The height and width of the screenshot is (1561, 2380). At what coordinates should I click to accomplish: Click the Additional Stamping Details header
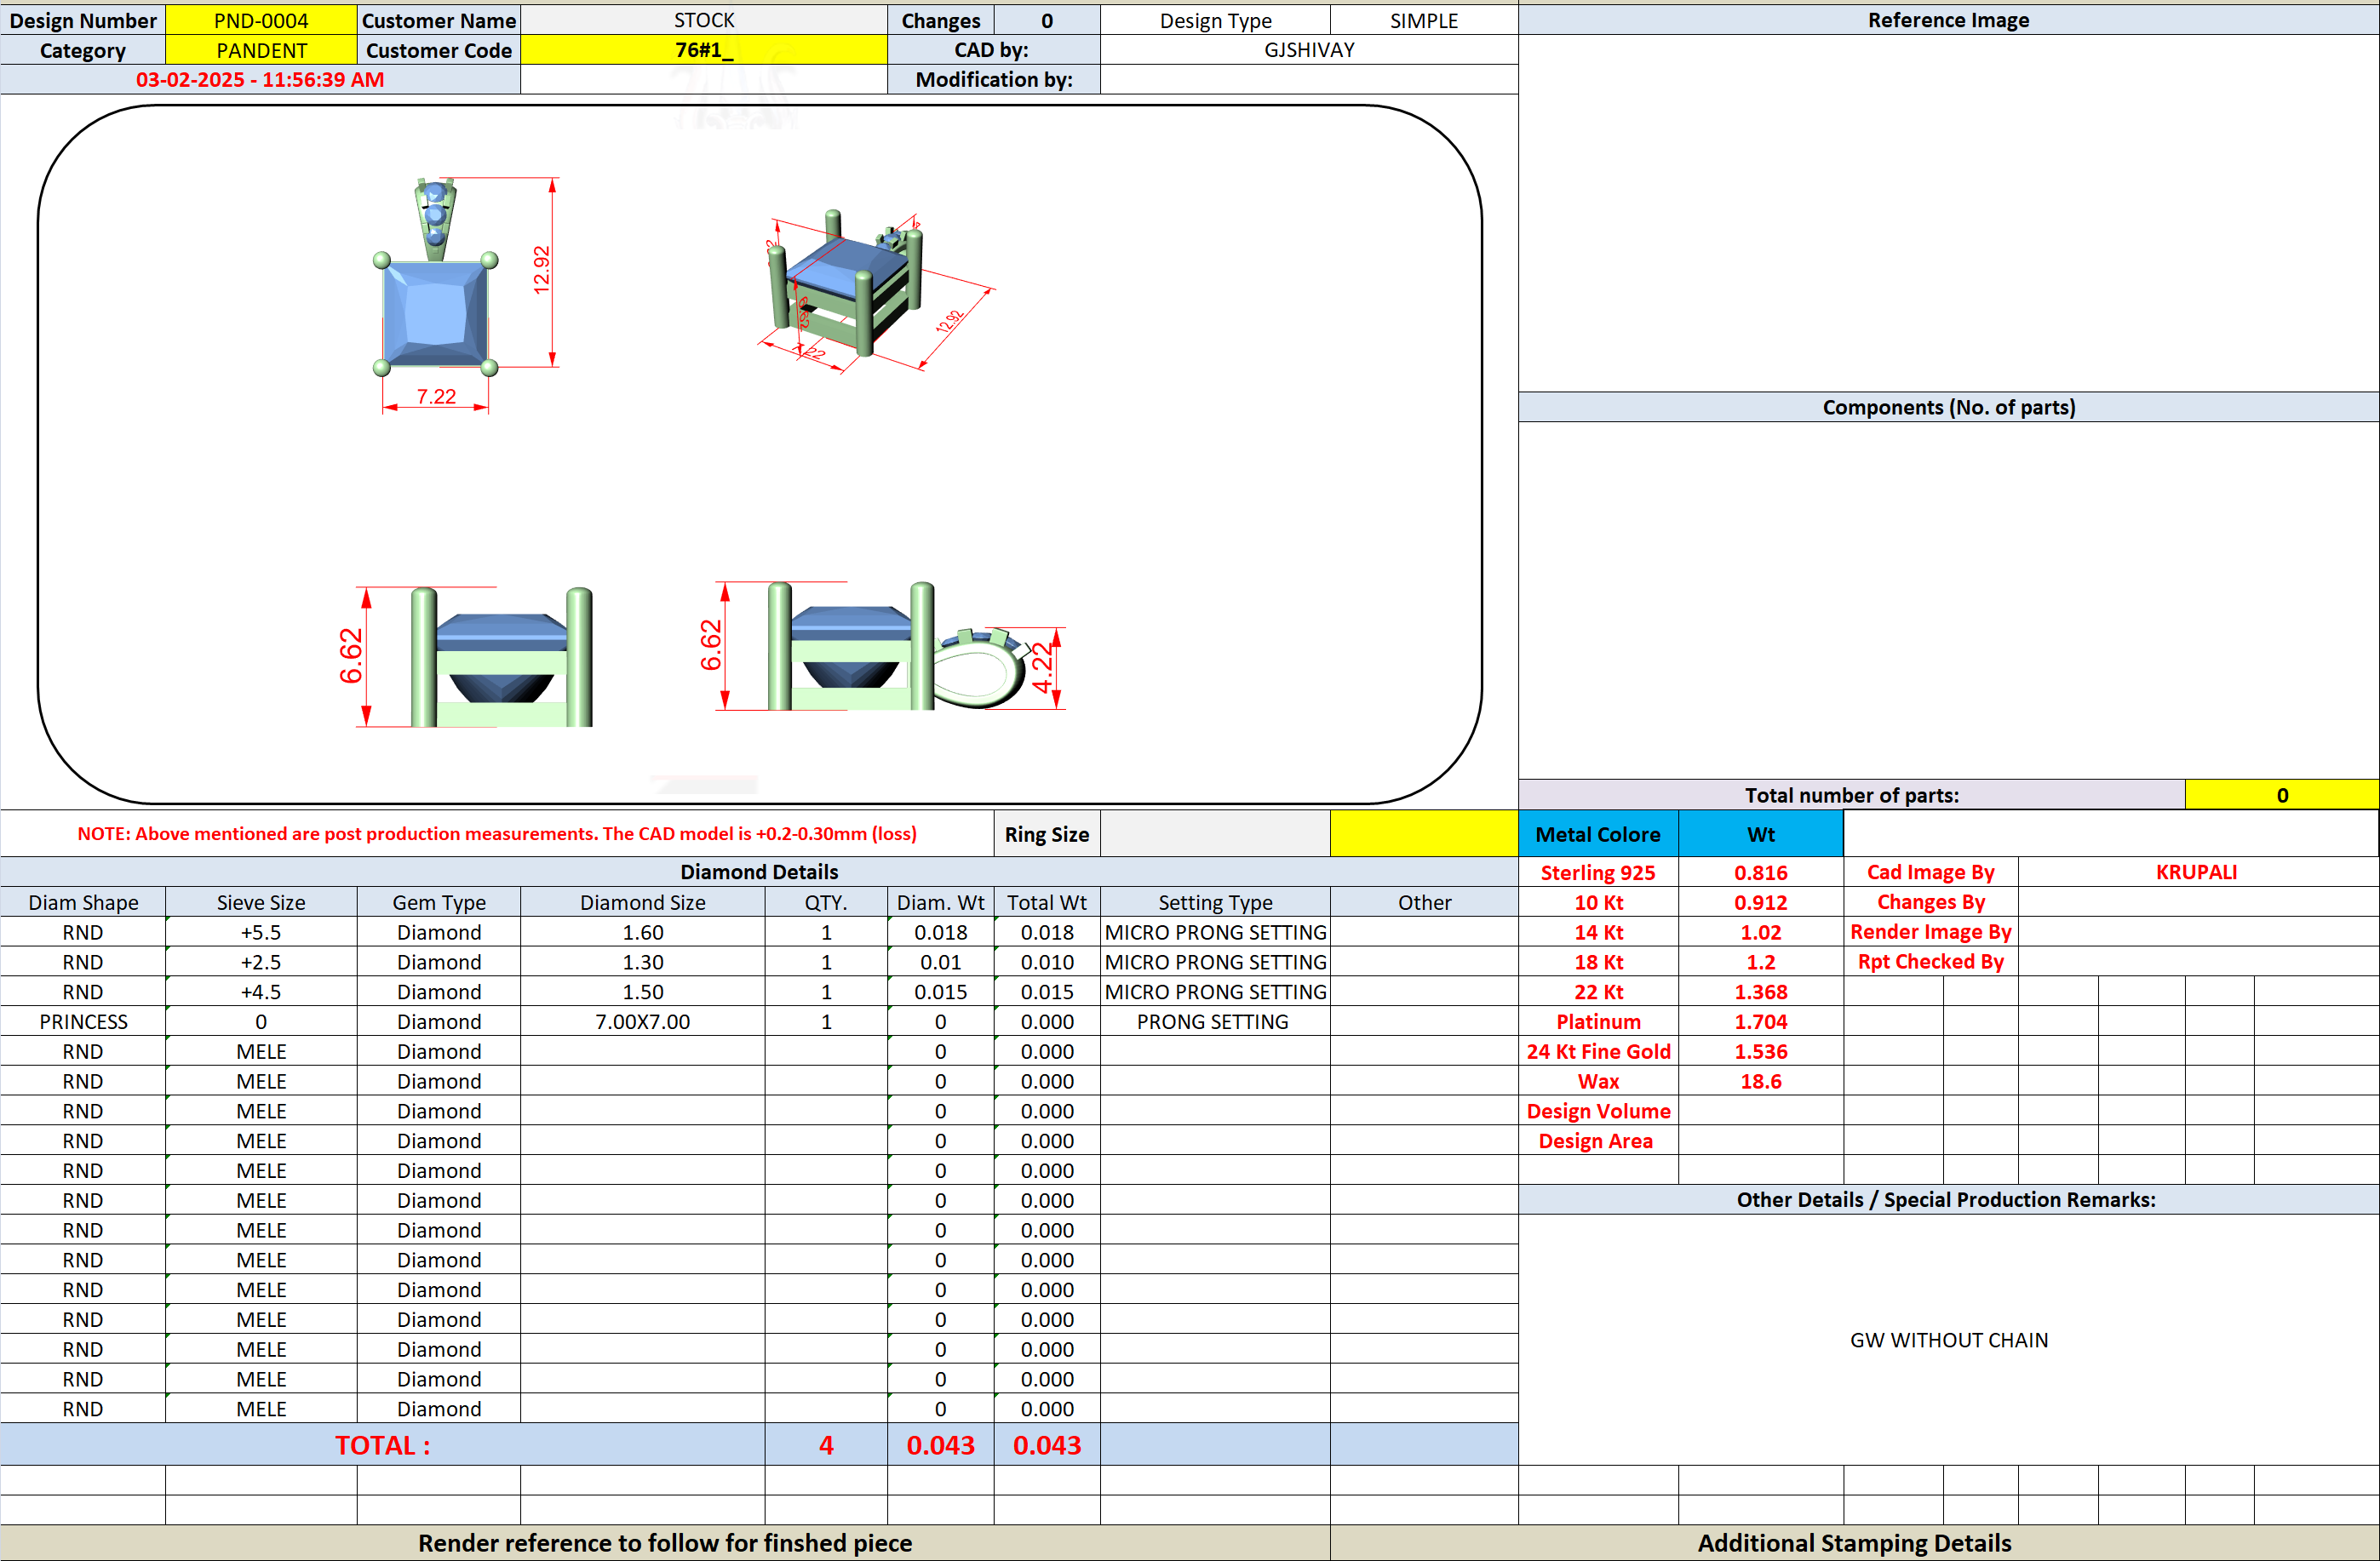click(1854, 1543)
